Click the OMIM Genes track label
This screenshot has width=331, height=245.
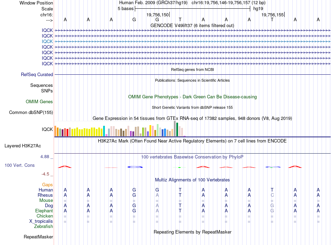[x=39, y=102]
